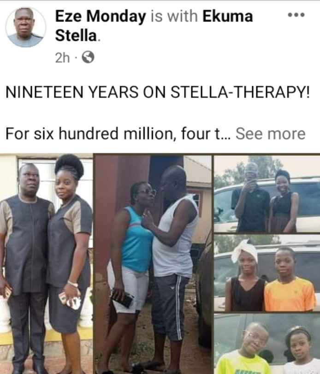The height and width of the screenshot is (374, 320).
Task: Click the globe public privacy icon
Action: pyautogui.click(x=88, y=58)
